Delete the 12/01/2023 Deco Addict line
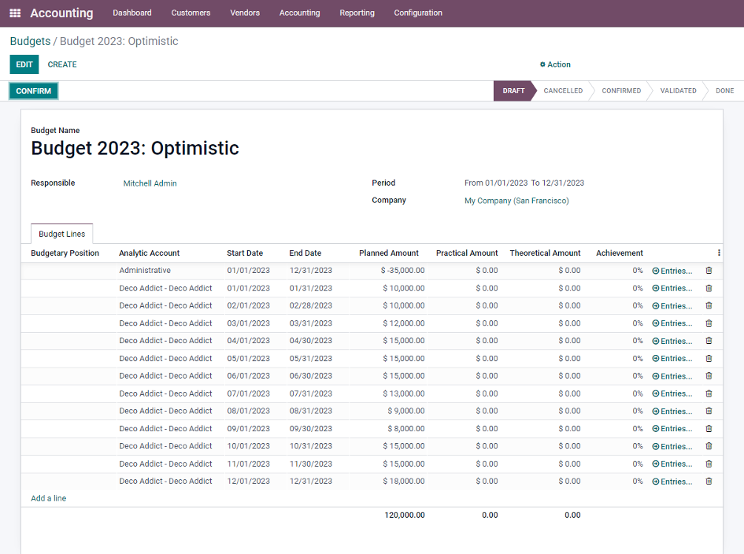Viewport: 744px width, 554px height. 709,481
